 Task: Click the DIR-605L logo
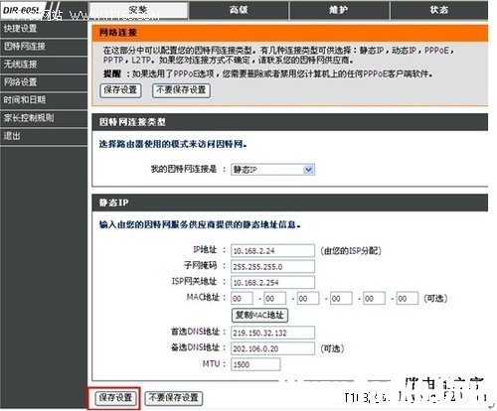[22, 10]
